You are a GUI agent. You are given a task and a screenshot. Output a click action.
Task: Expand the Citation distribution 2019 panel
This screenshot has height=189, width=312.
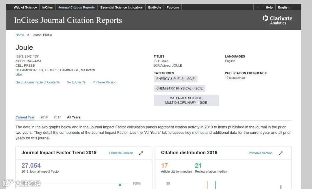(281, 153)
